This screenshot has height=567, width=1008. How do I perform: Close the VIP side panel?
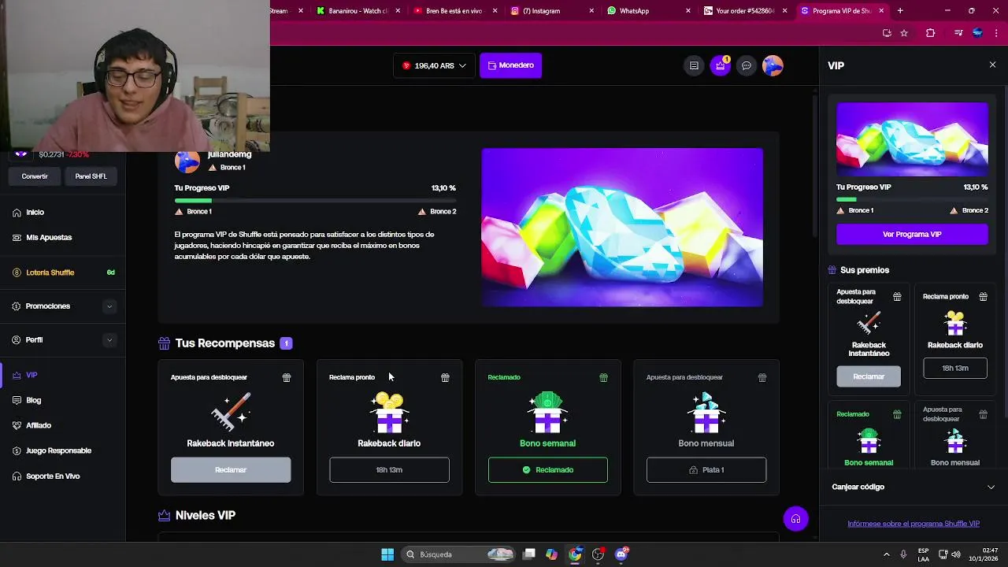[x=992, y=65]
